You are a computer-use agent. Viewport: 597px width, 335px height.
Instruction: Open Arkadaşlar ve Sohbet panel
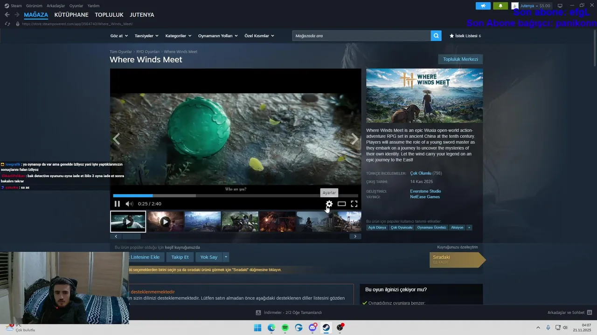(x=569, y=313)
